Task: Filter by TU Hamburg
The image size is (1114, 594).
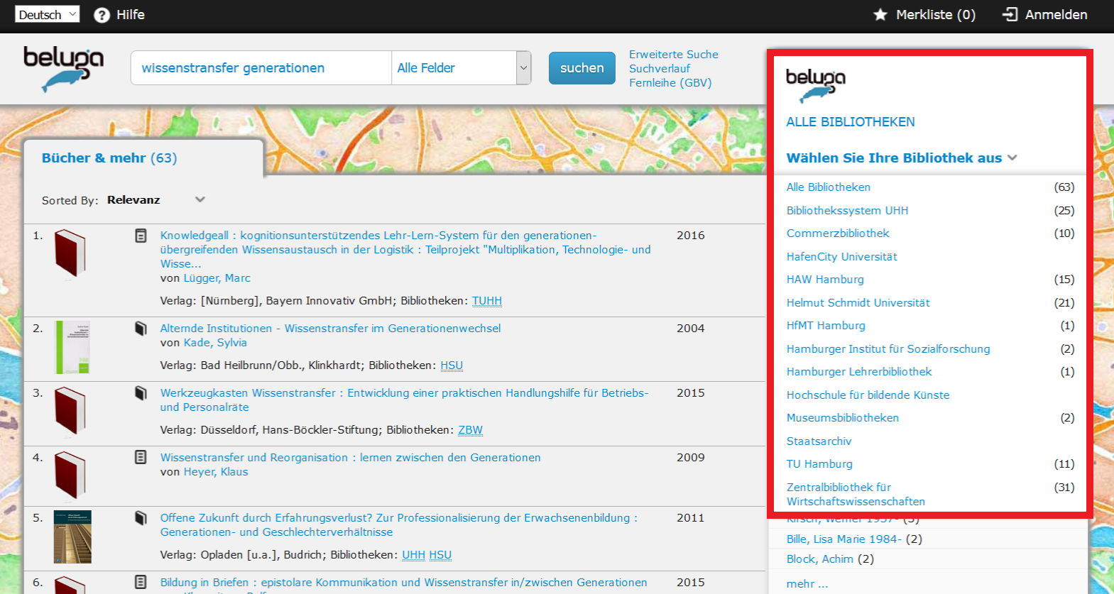Action: [x=819, y=464]
